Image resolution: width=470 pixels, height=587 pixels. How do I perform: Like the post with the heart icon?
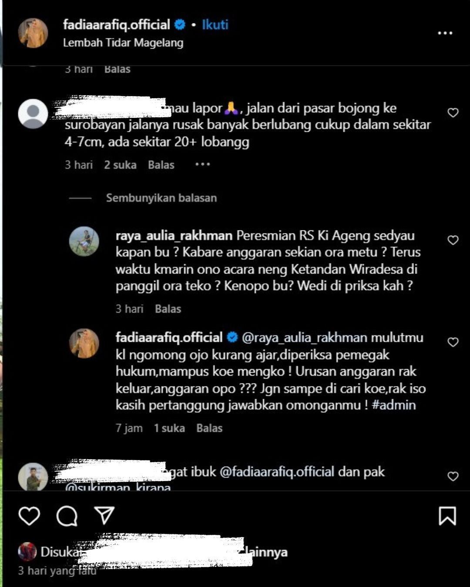point(29,516)
